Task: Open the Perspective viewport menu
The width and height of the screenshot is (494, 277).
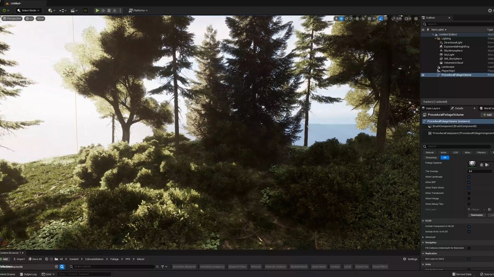Action: (12, 18)
